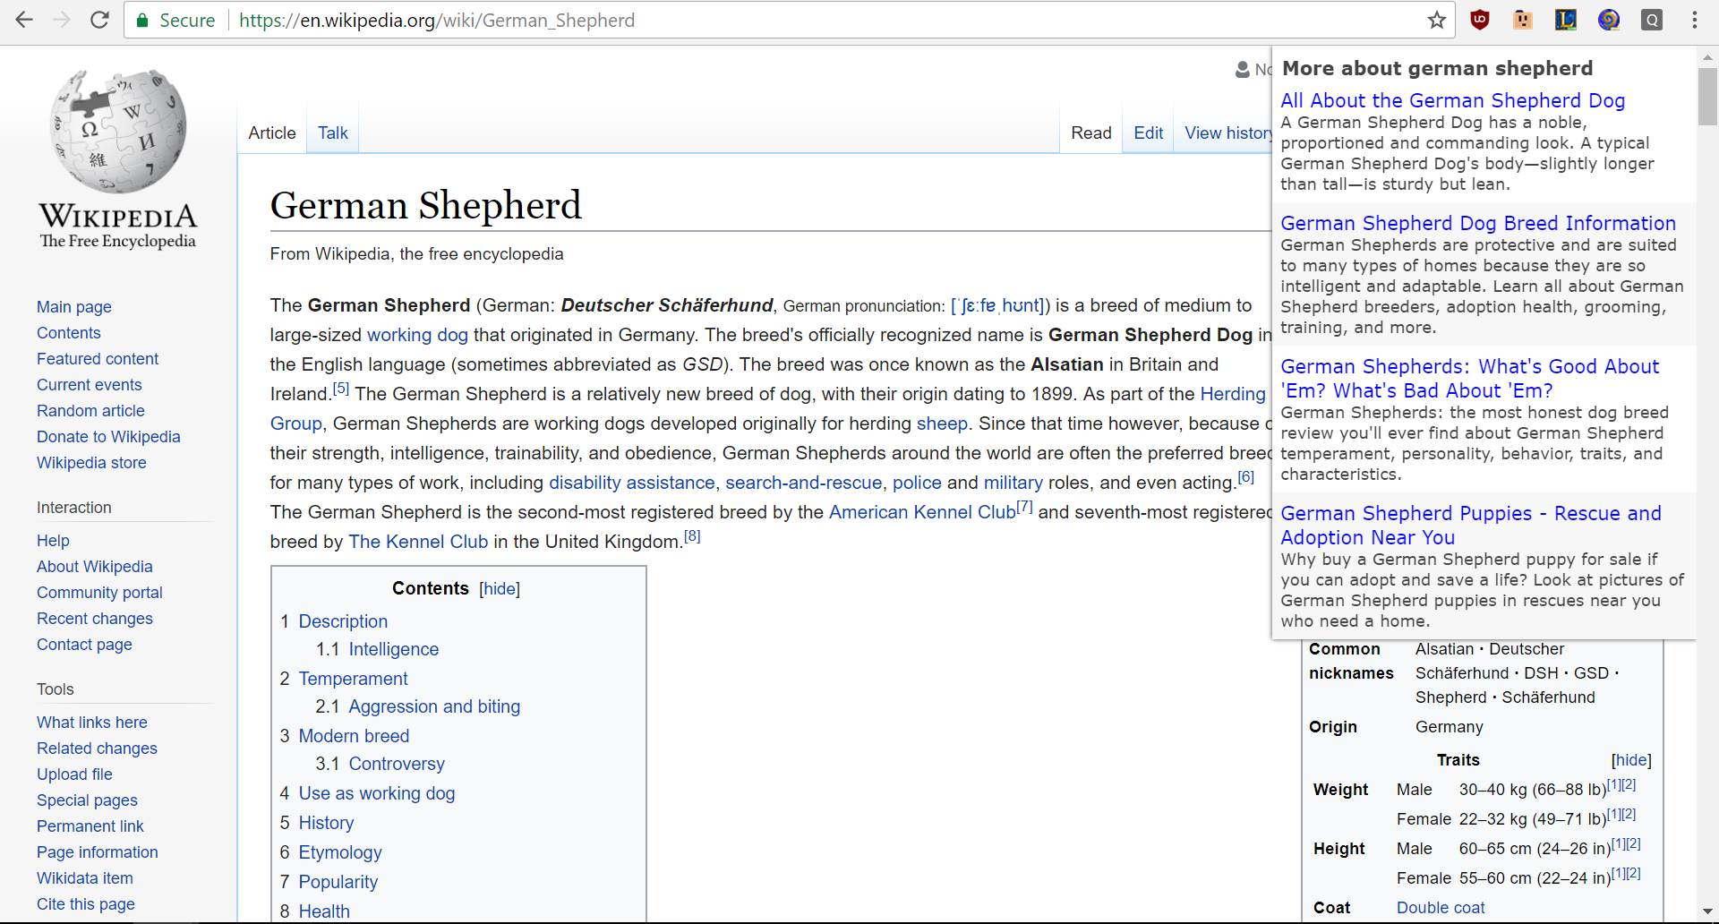Click the Main page sidebar link
The width and height of the screenshot is (1719, 924).
click(74, 307)
